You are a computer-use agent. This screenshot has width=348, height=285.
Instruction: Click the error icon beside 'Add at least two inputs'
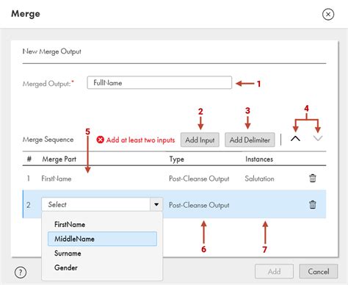(100, 140)
